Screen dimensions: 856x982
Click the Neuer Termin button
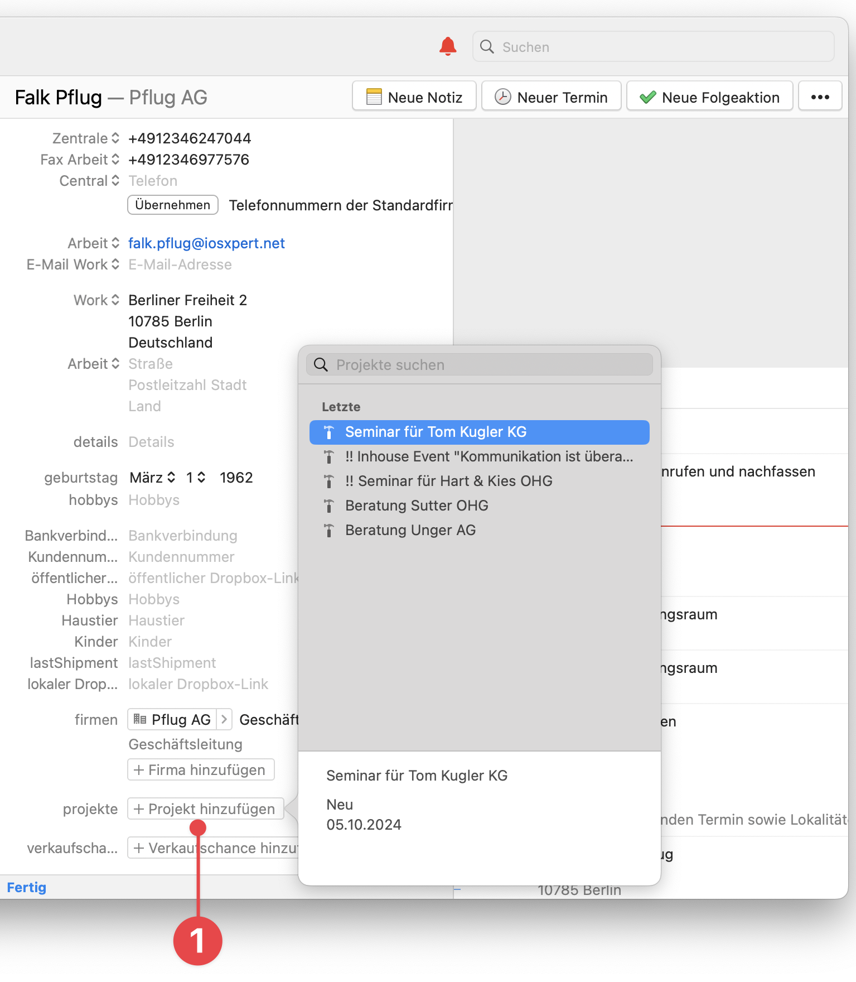(x=552, y=97)
